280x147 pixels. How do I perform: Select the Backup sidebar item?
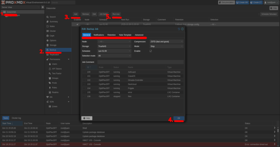tap(58, 50)
